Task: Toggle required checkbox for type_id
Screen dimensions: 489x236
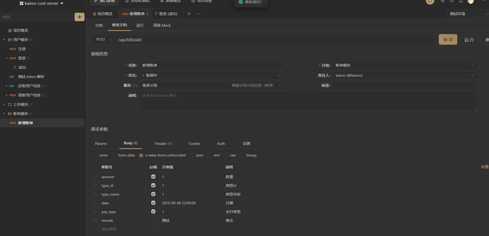Action: (x=153, y=185)
